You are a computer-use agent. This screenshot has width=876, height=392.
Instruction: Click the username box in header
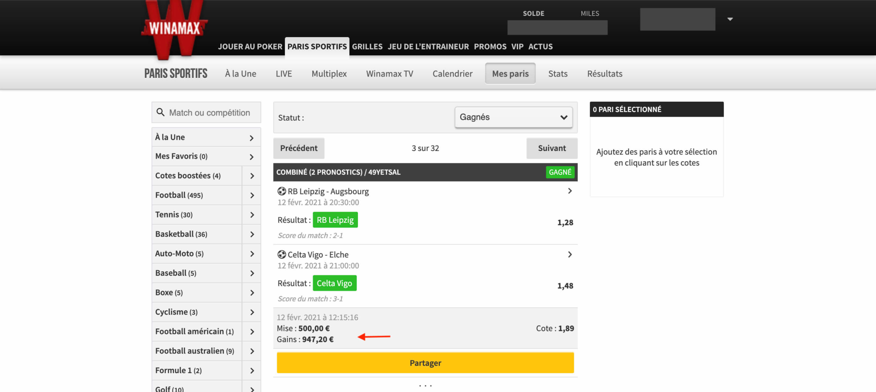[678, 19]
